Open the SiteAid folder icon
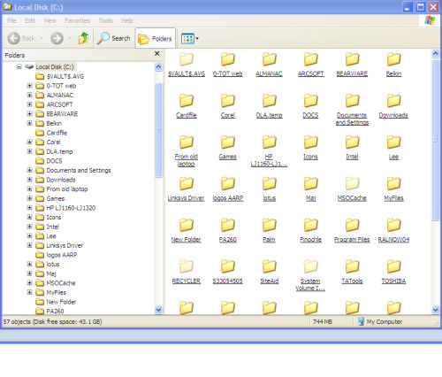 269,266
